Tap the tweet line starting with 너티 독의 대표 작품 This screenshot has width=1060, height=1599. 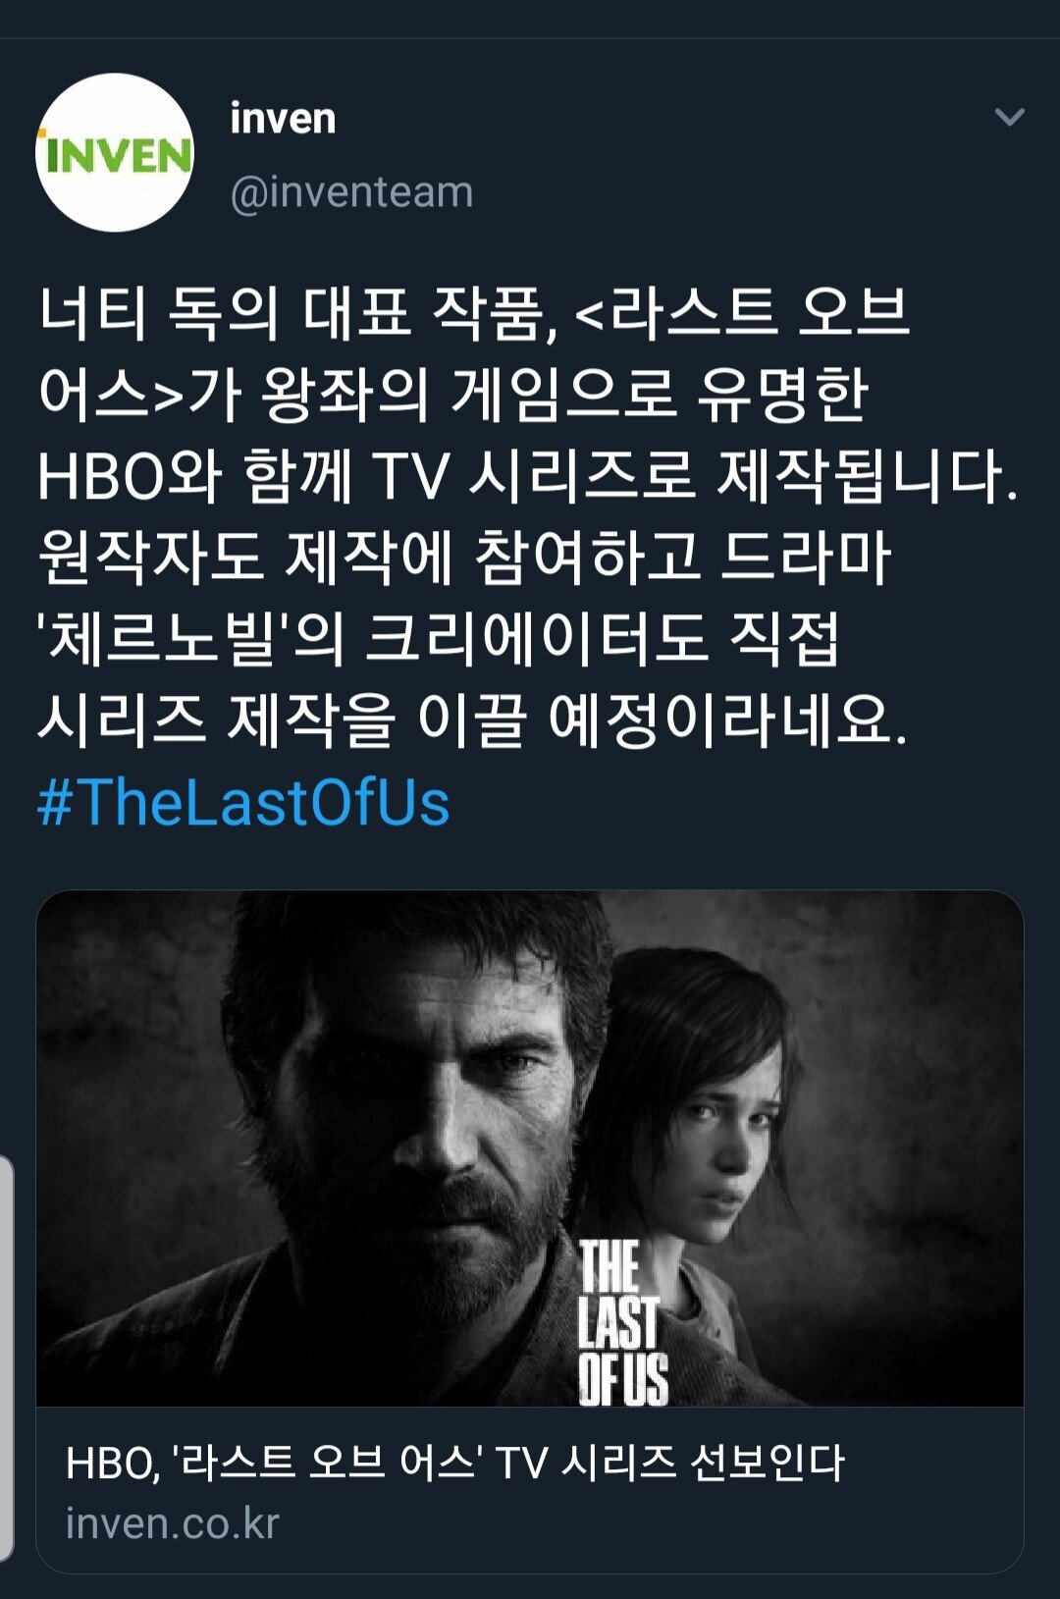(475, 313)
